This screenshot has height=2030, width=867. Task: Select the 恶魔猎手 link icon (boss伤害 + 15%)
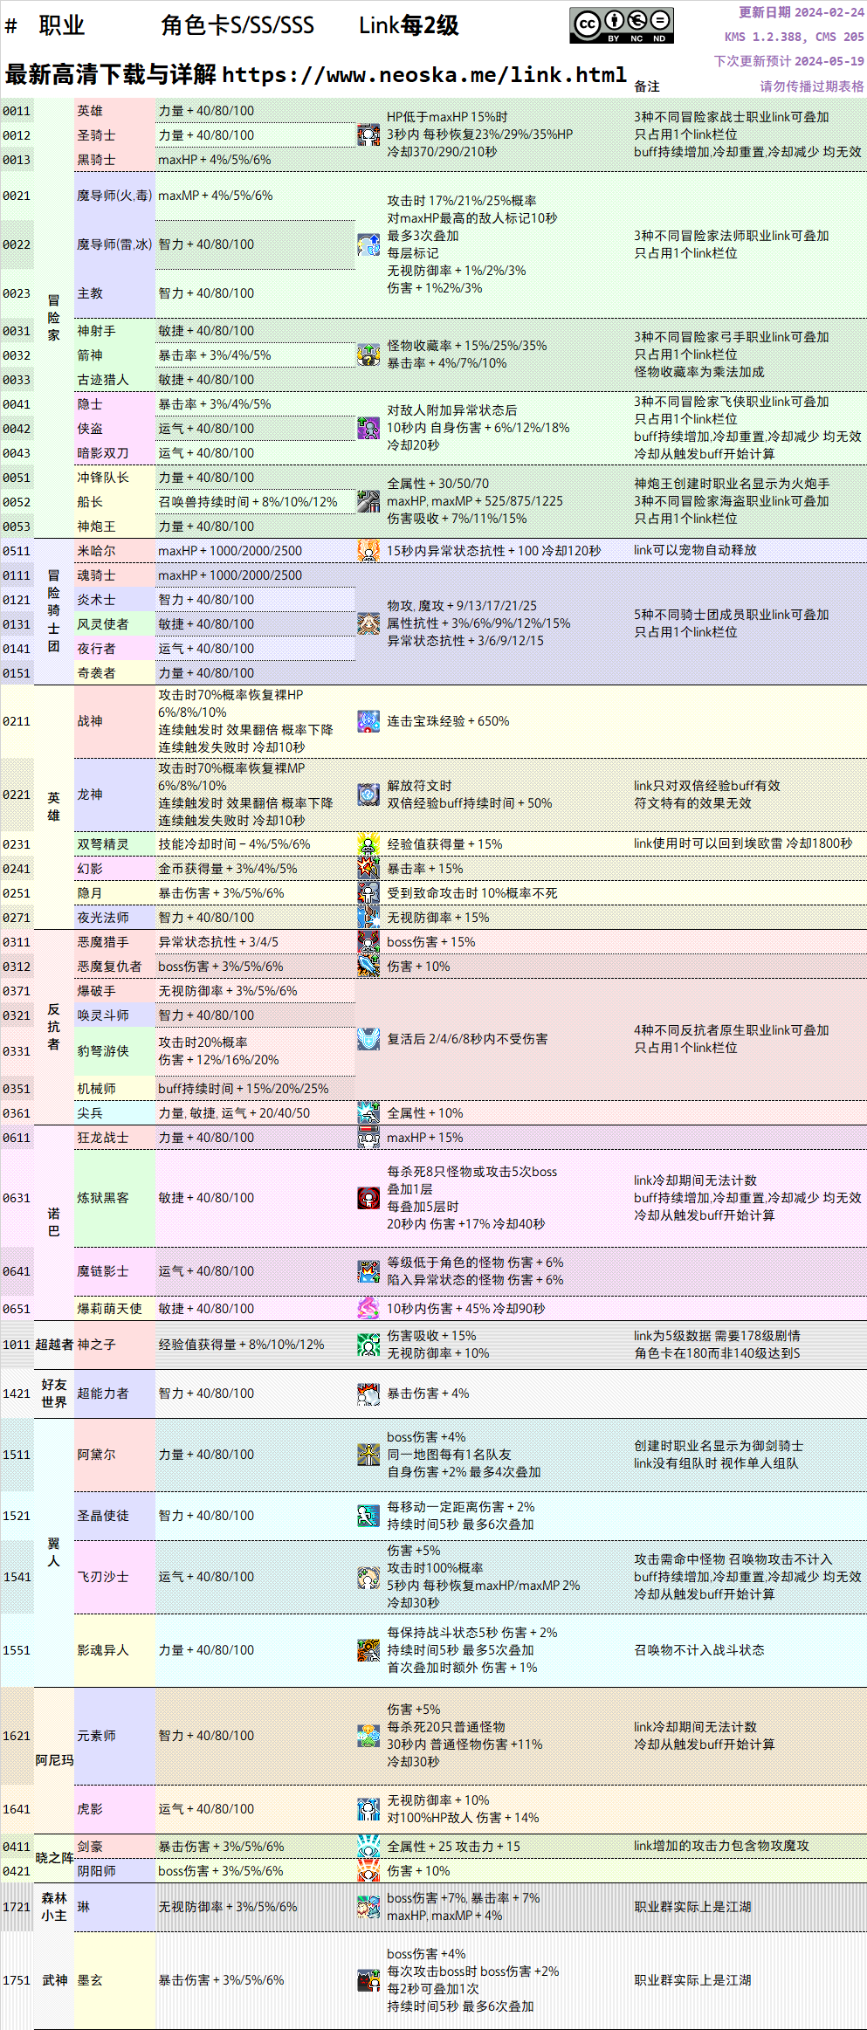tap(368, 942)
